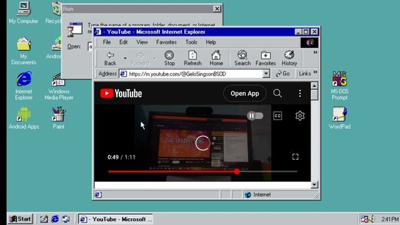The height and width of the screenshot is (225, 400).
Task: Open the Favorites toolbar pane
Action: [x=266, y=58]
